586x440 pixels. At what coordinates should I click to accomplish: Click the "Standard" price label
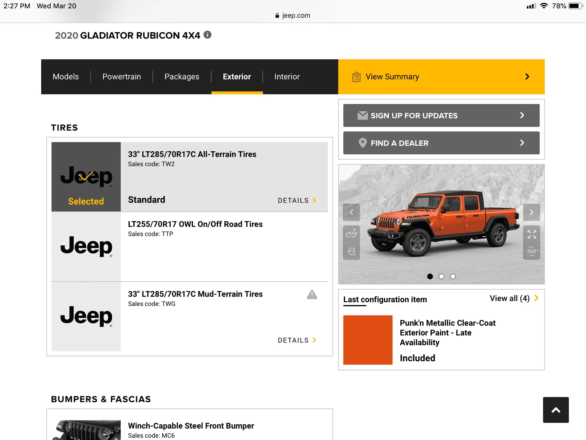tap(146, 200)
